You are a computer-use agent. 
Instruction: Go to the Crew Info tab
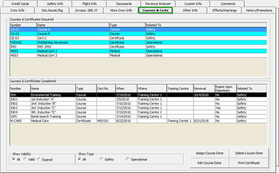pyautogui.click(x=17, y=10)
